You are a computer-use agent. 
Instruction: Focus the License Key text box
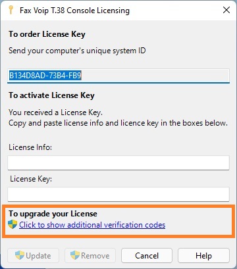[118, 194]
